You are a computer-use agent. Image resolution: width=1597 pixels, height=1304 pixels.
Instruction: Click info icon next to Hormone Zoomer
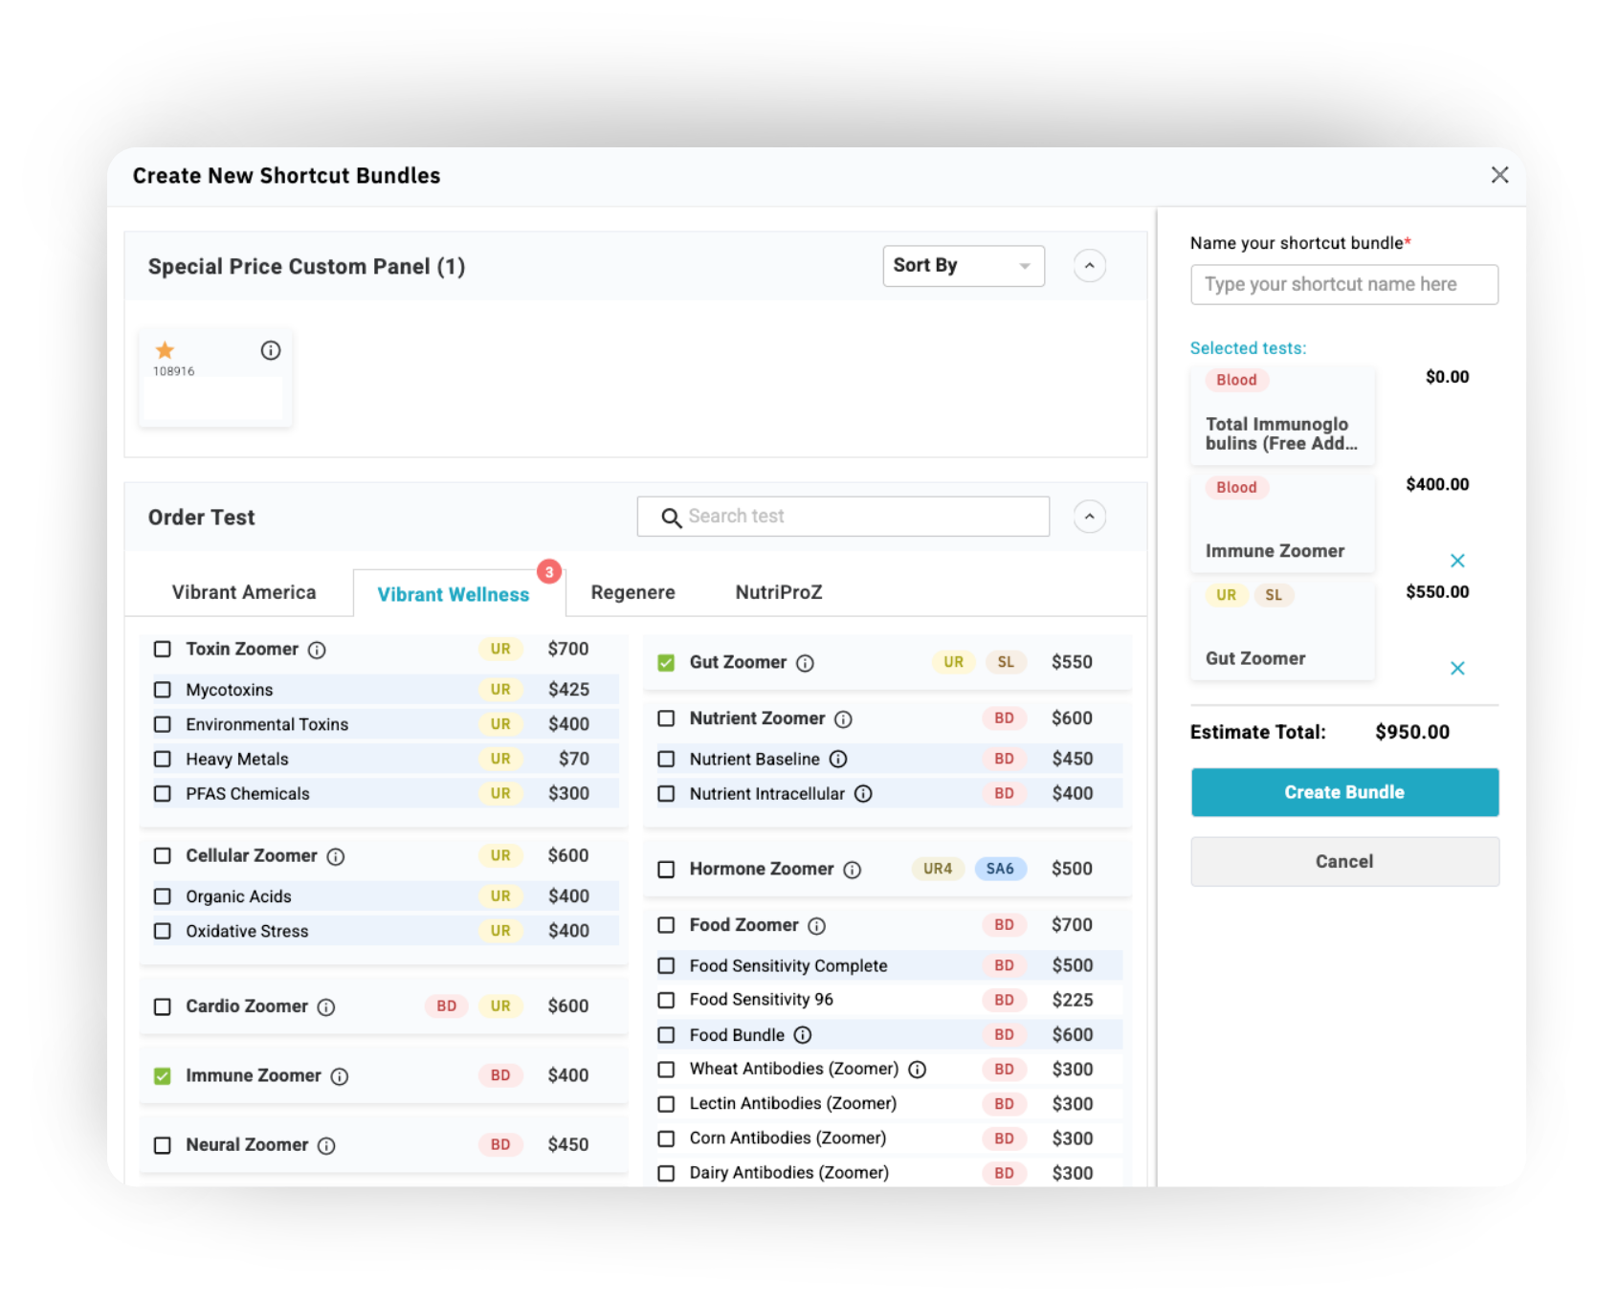(853, 870)
